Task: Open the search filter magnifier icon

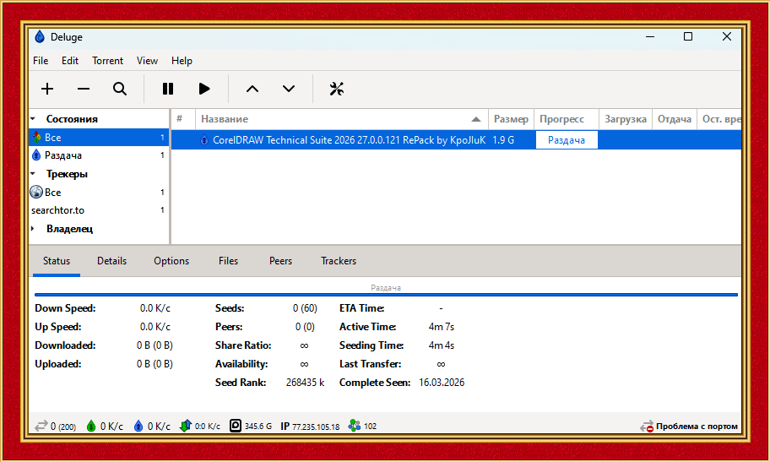Action: point(120,89)
